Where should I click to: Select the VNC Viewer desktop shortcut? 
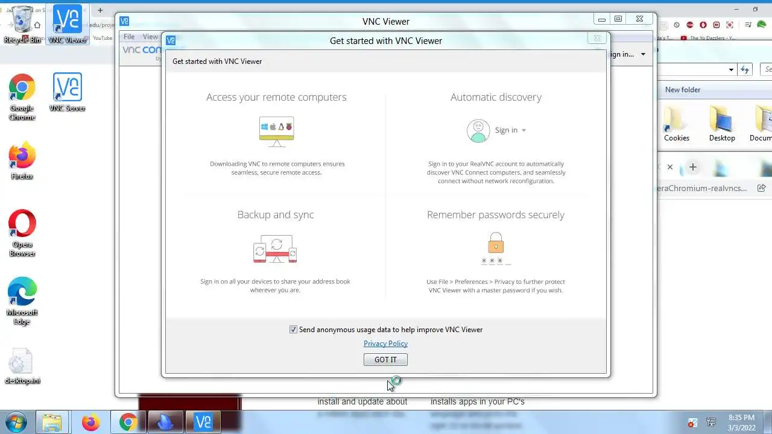coord(68,25)
